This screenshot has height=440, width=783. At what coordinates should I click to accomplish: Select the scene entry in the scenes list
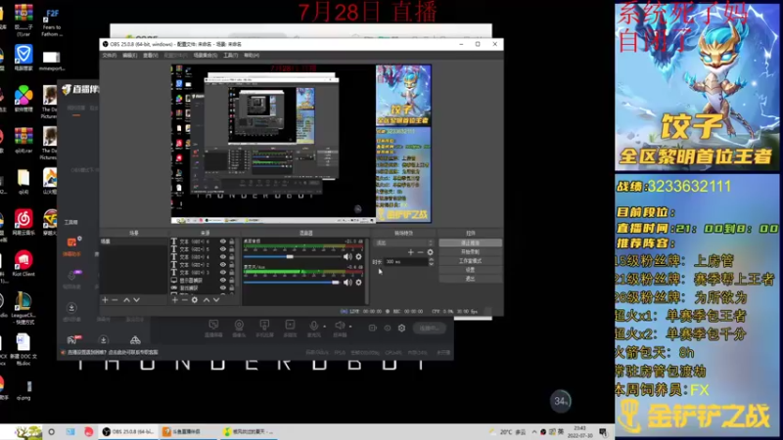click(x=133, y=242)
